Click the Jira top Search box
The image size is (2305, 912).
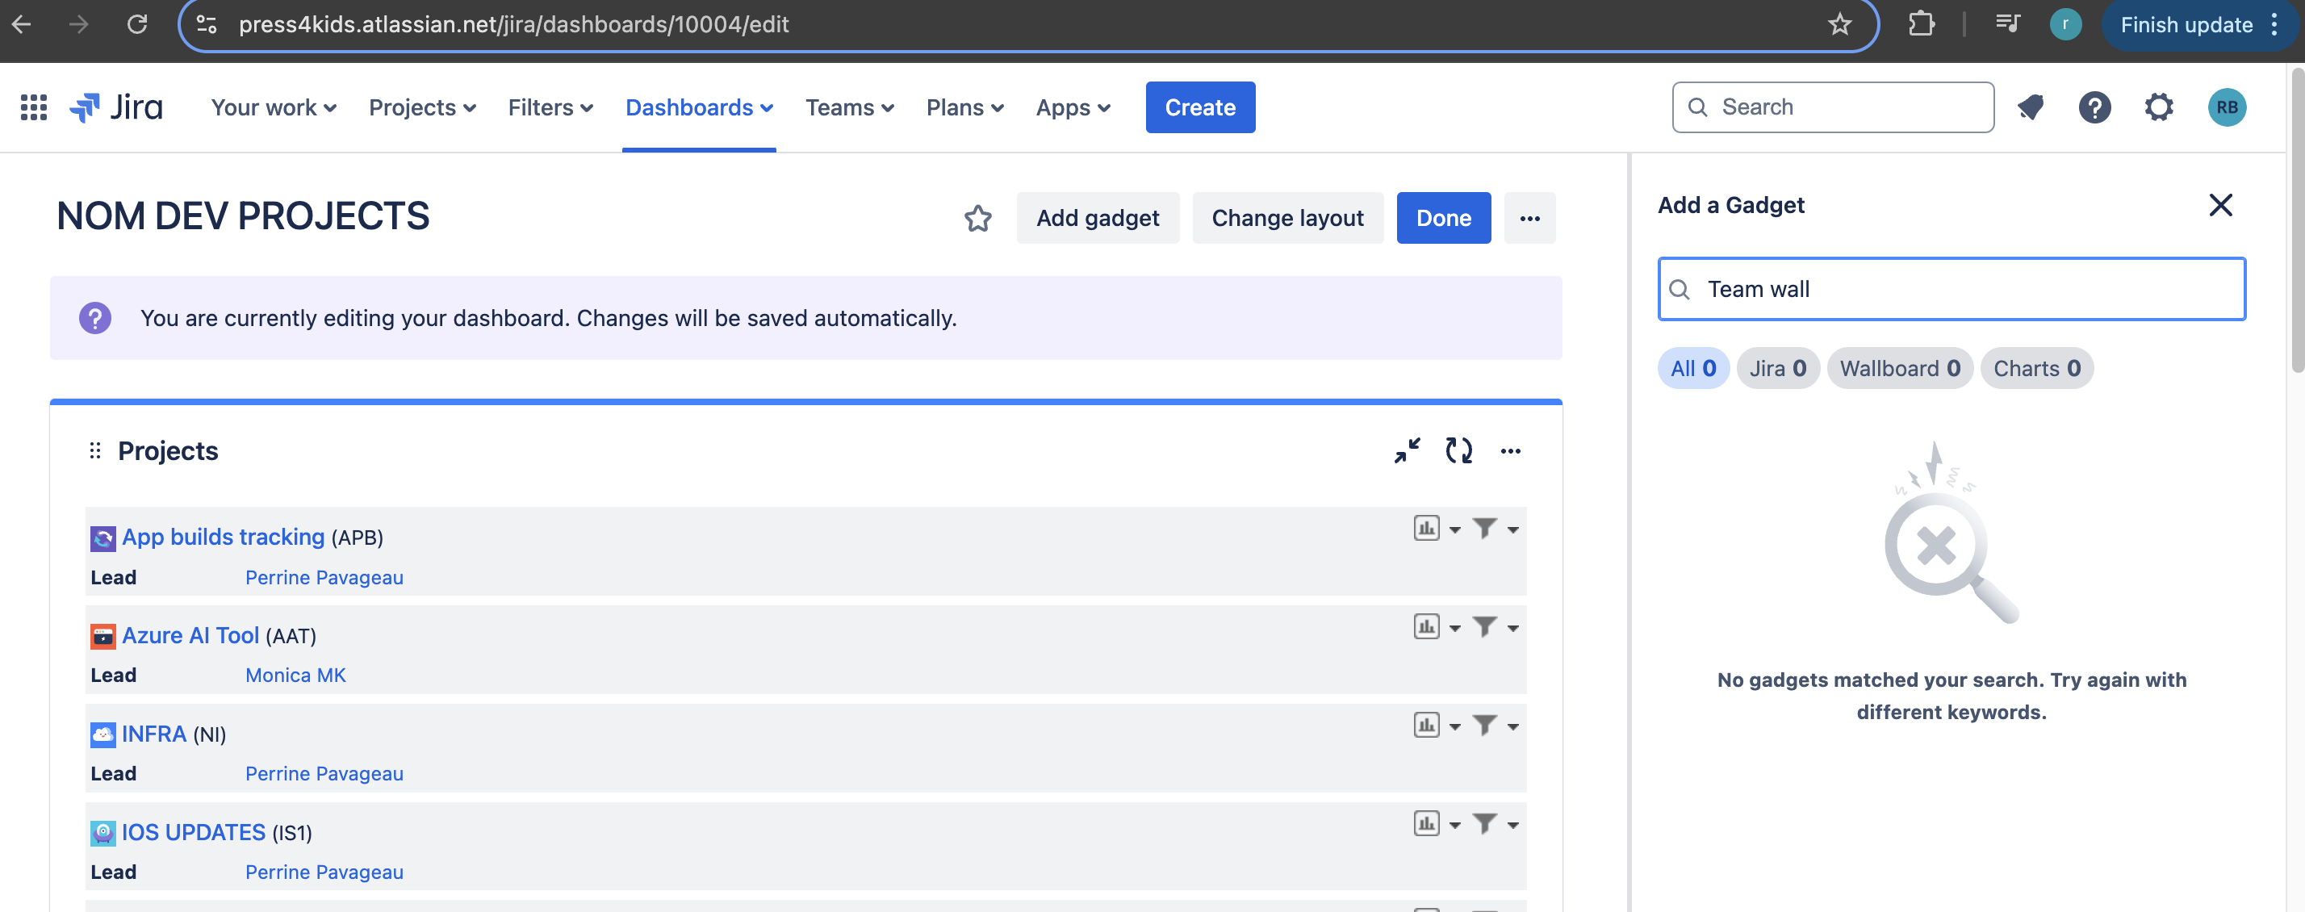tap(1832, 107)
